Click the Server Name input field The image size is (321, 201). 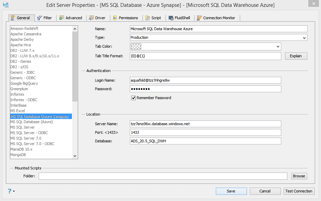[206, 124]
